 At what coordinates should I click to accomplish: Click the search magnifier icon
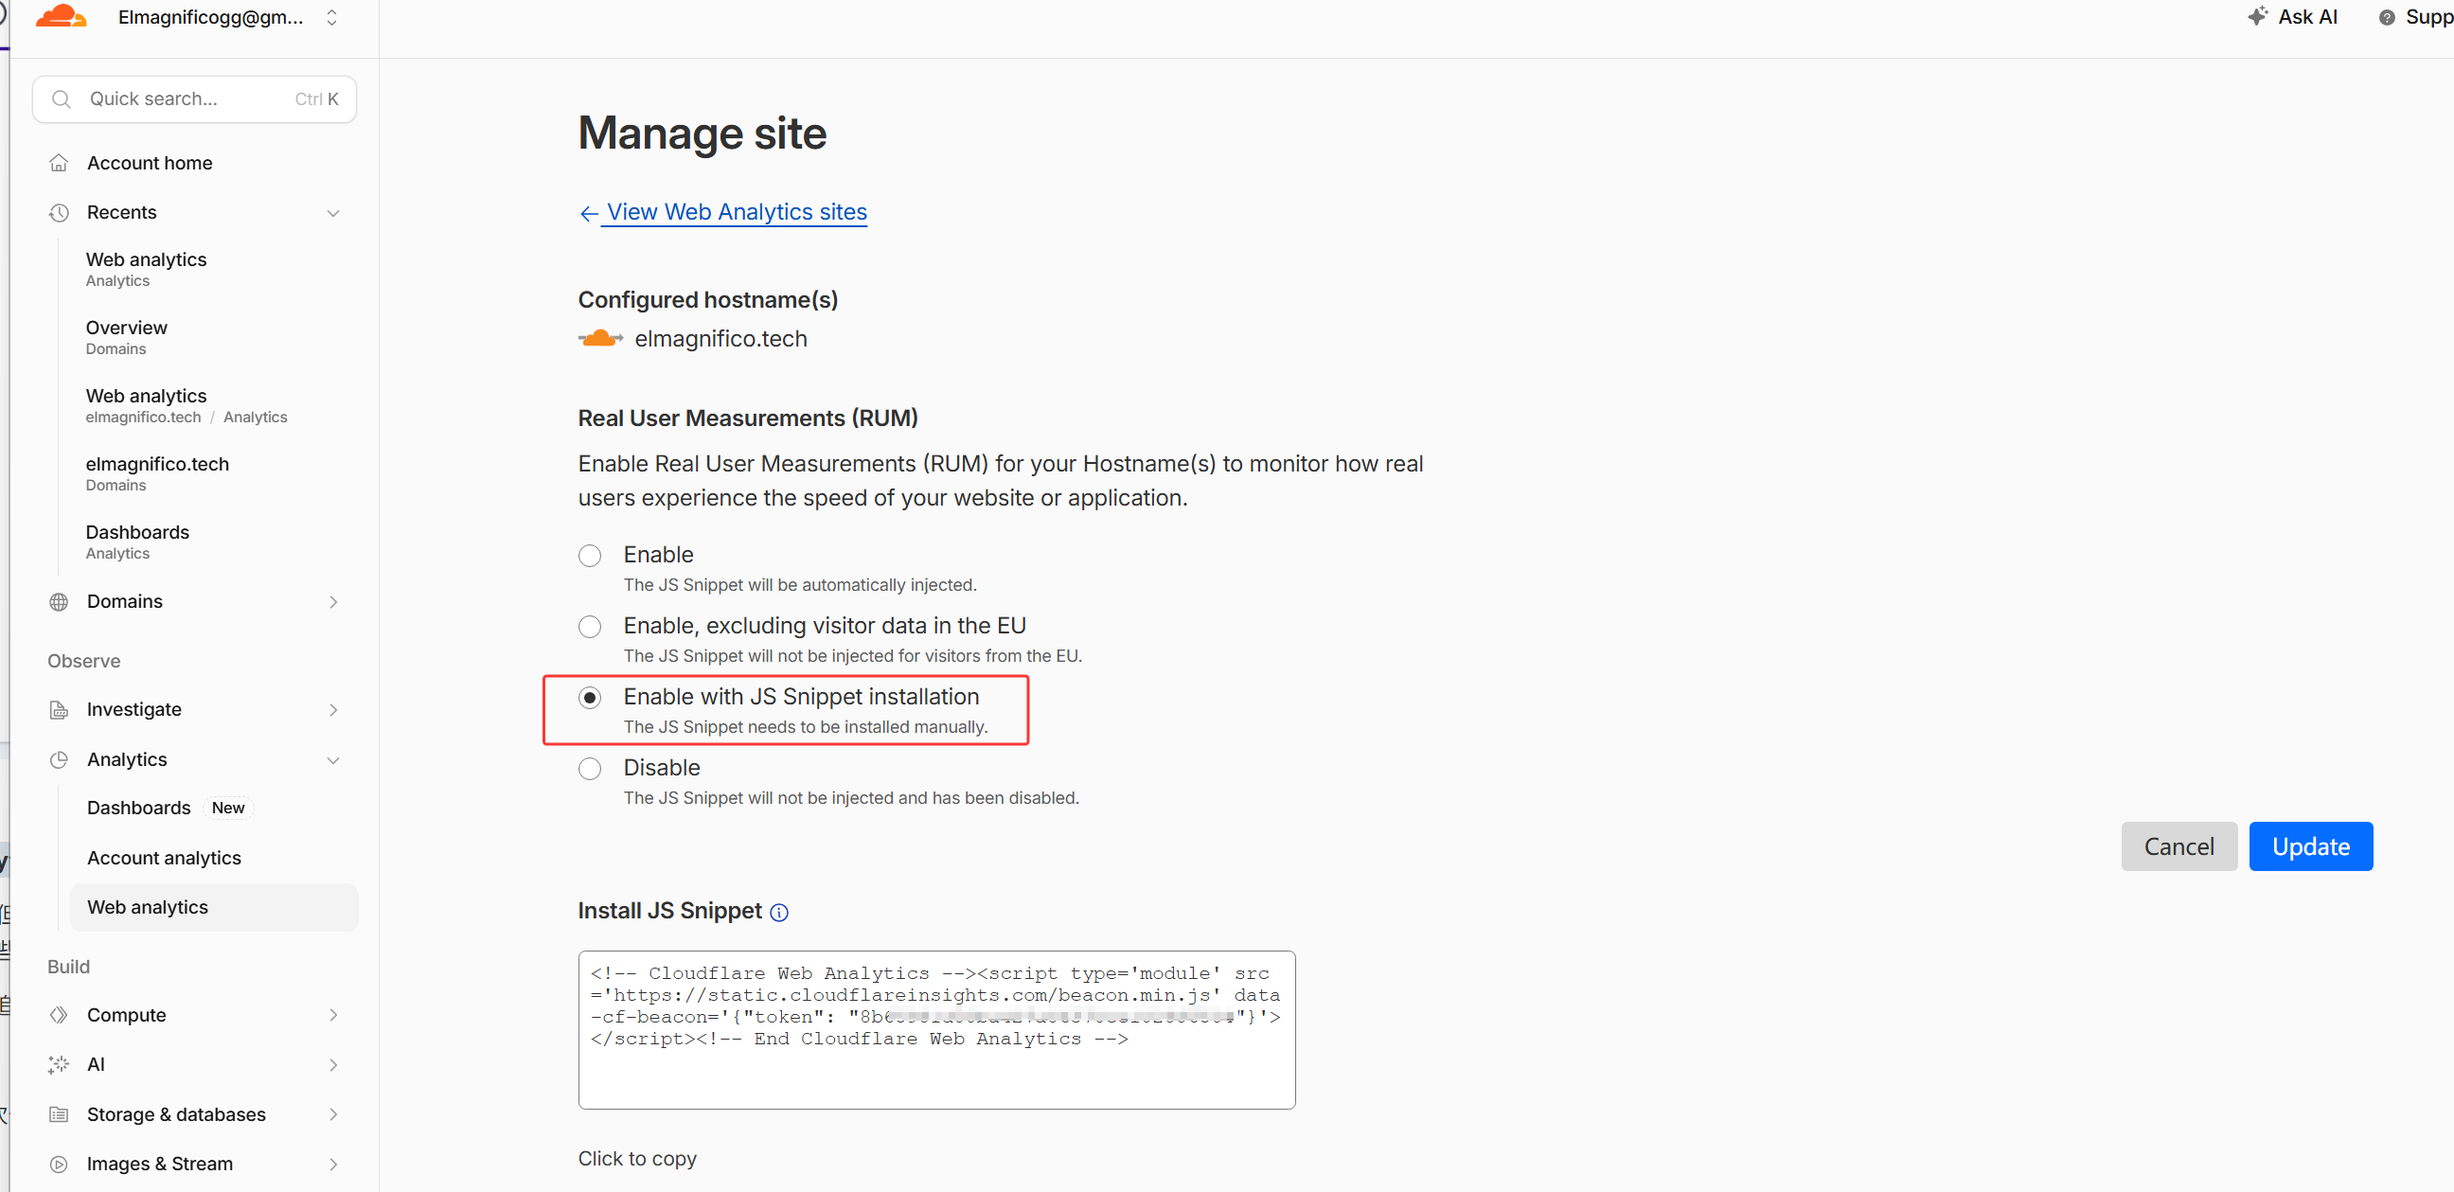click(62, 99)
